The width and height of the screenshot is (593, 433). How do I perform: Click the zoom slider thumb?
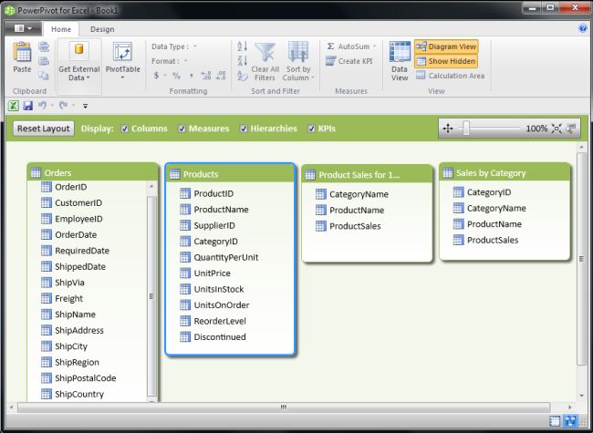point(466,129)
